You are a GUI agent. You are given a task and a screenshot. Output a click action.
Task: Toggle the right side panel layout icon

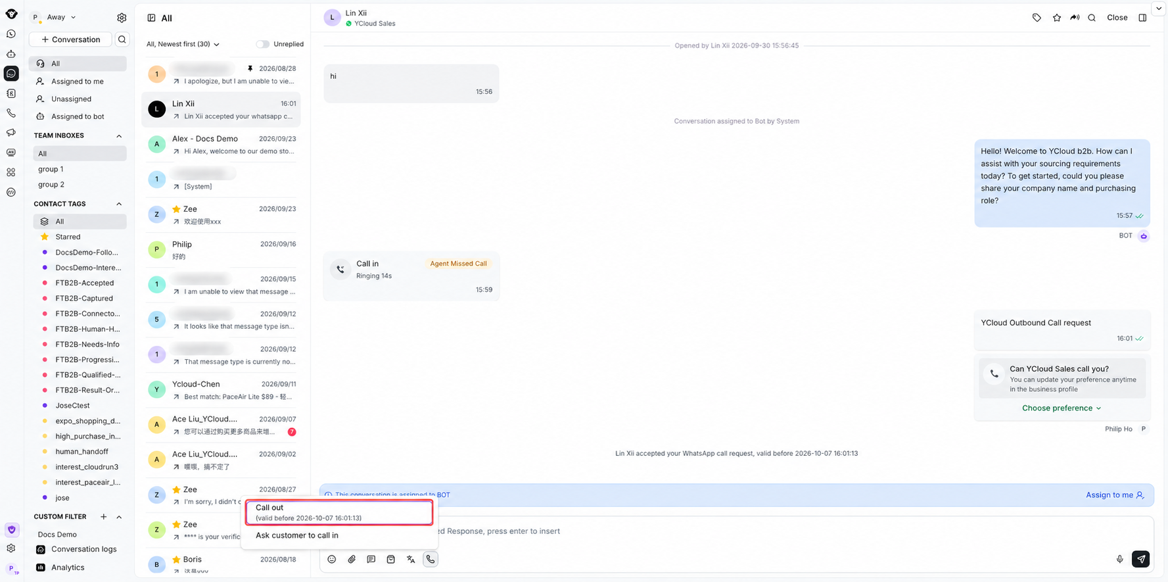[x=1142, y=18]
